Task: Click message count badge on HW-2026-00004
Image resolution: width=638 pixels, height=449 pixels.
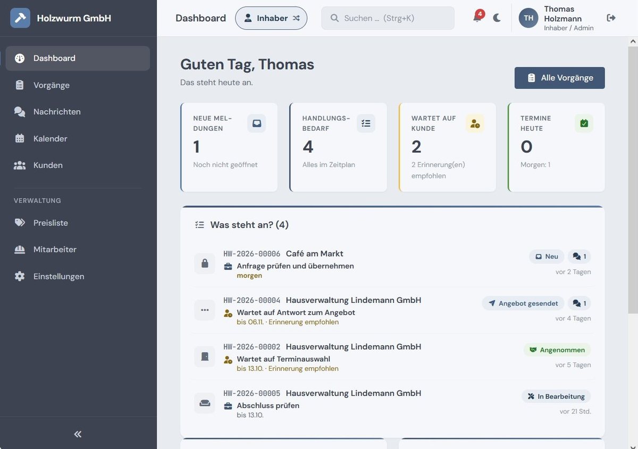Action: [x=579, y=303]
